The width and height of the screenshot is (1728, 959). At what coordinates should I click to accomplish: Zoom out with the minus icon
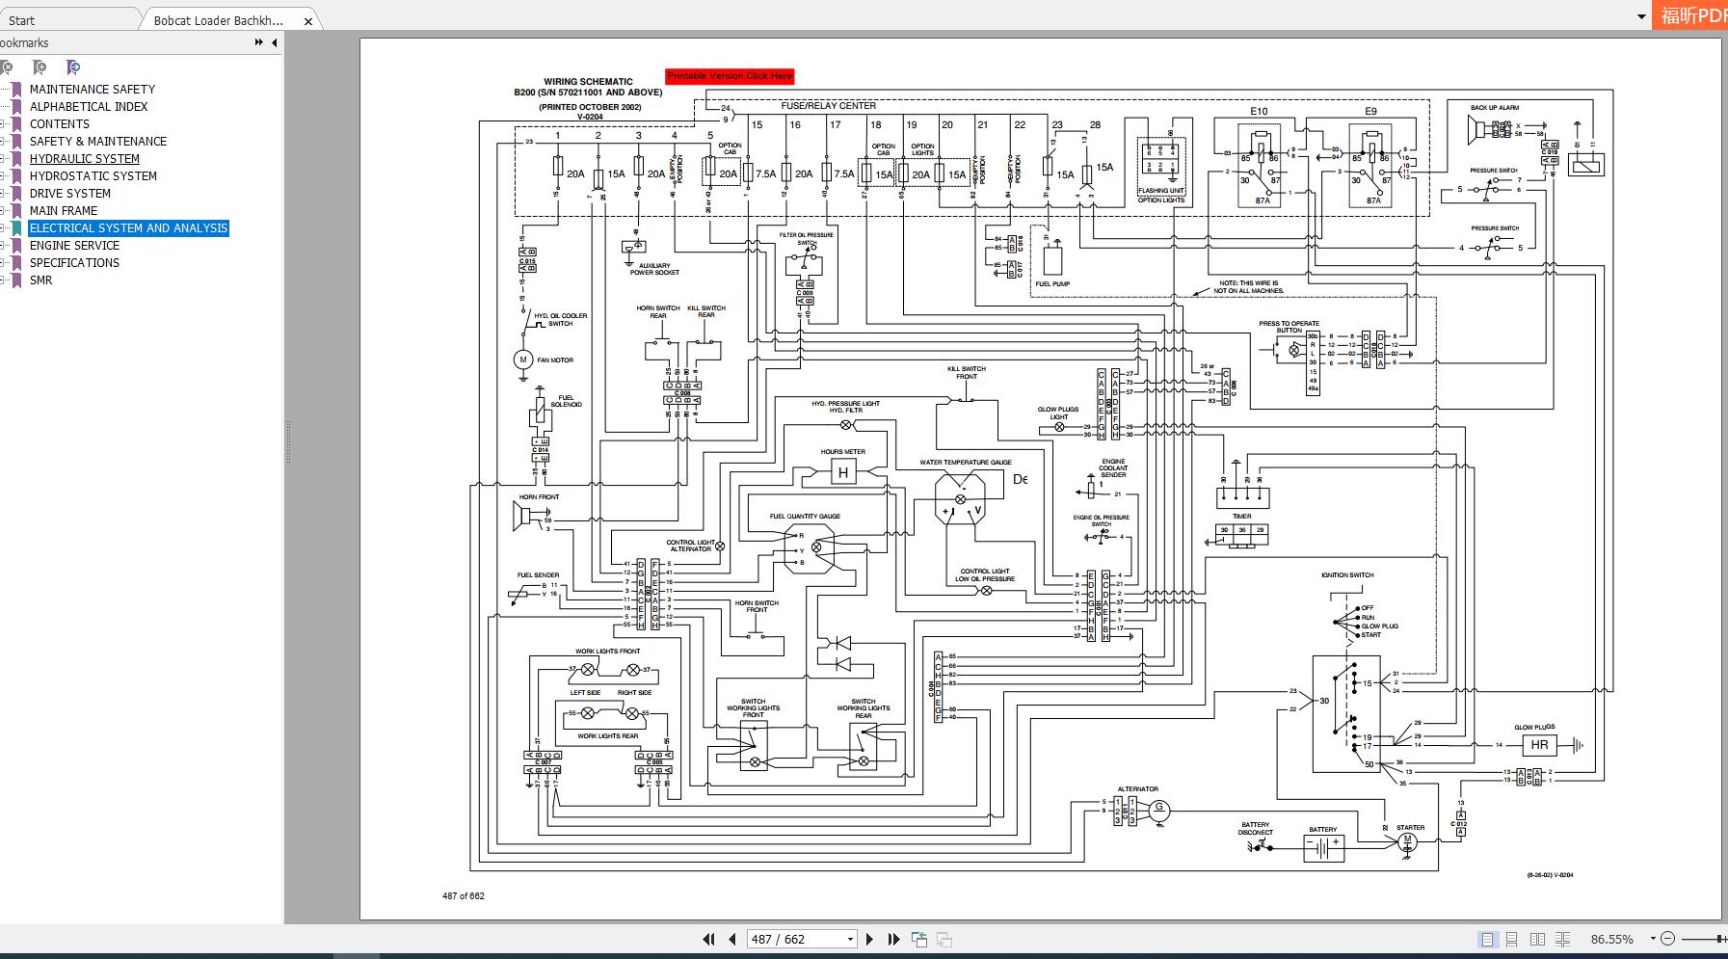(x=1669, y=938)
